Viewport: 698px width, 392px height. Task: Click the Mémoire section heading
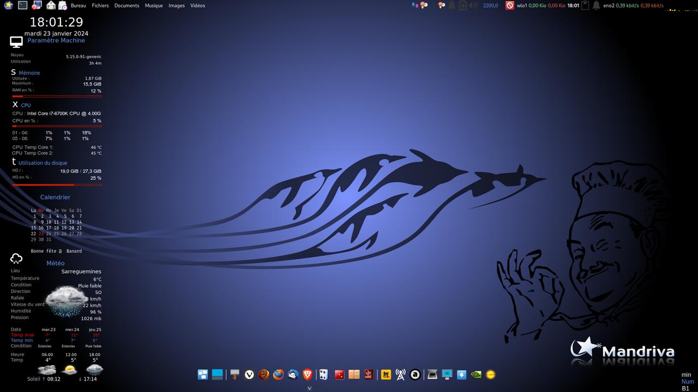point(29,73)
